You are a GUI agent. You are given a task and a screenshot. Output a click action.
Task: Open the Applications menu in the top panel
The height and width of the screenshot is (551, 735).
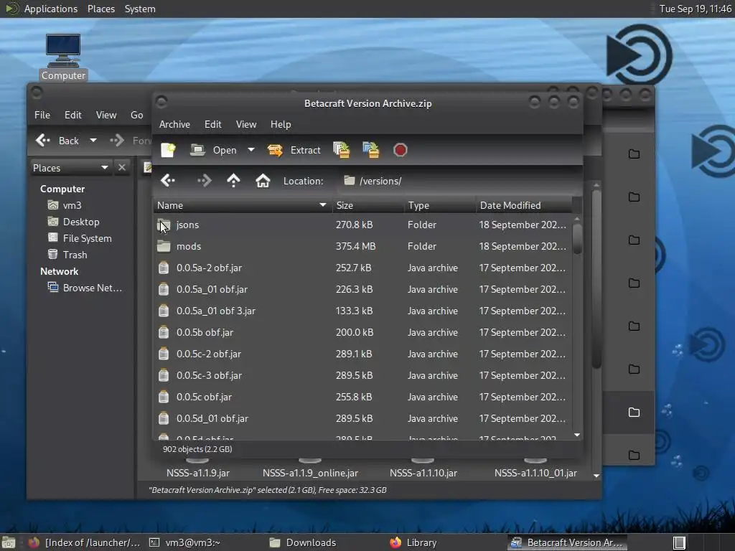(x=51, y=9)
